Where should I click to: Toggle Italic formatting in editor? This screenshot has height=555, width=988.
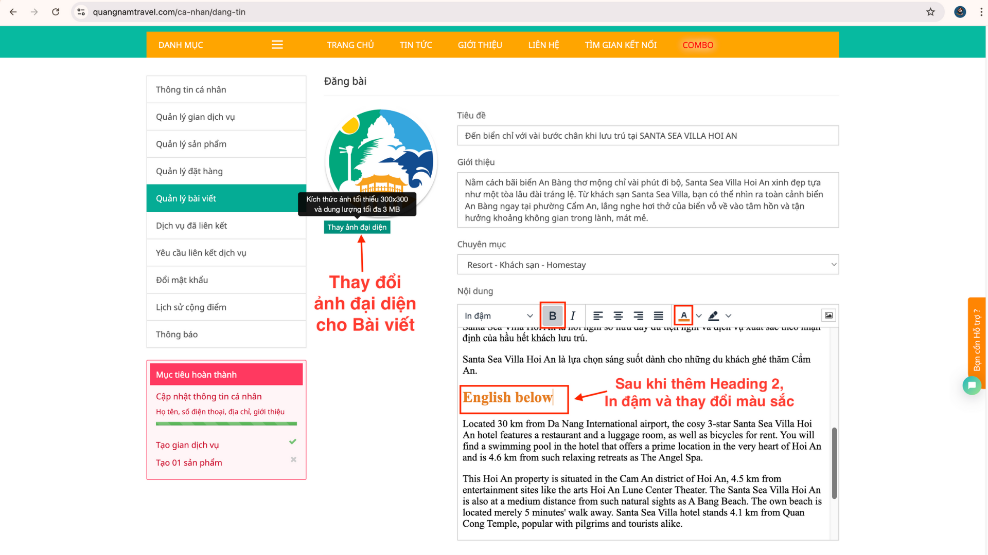point(573,316)
